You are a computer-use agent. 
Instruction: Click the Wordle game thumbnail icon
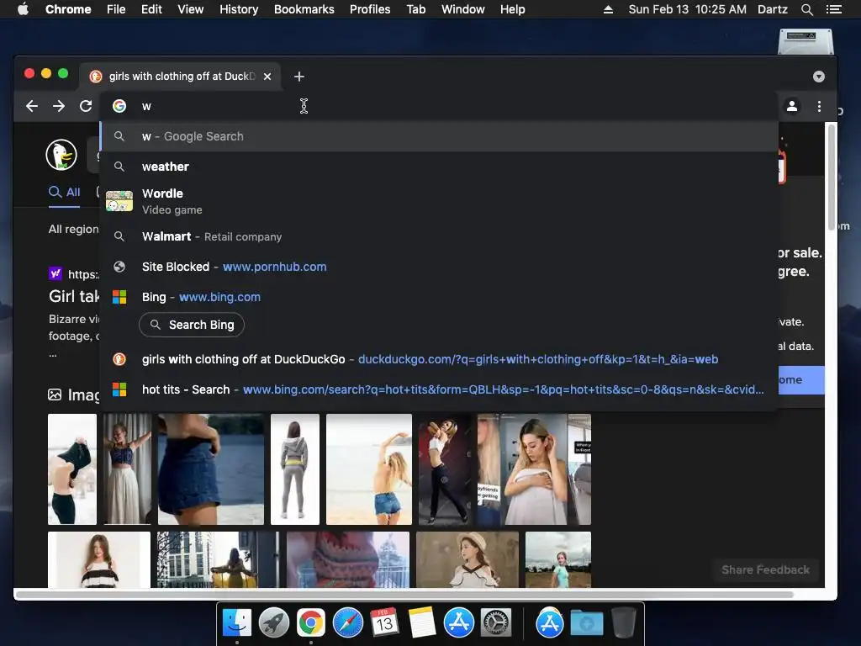point(119,201)
